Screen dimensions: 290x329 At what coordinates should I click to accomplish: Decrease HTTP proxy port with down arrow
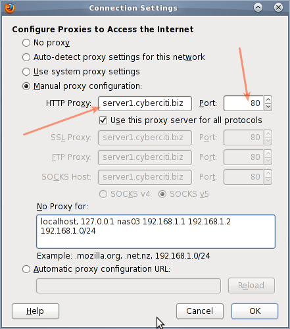268,107
